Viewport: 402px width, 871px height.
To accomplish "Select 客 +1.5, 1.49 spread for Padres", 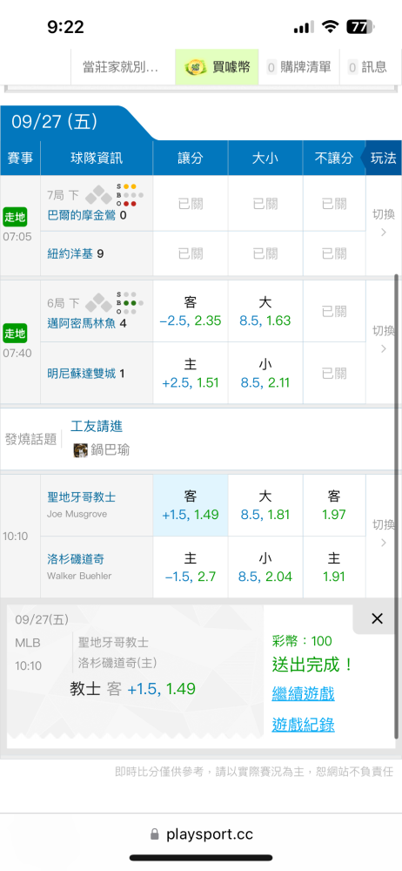I will 191,505.
